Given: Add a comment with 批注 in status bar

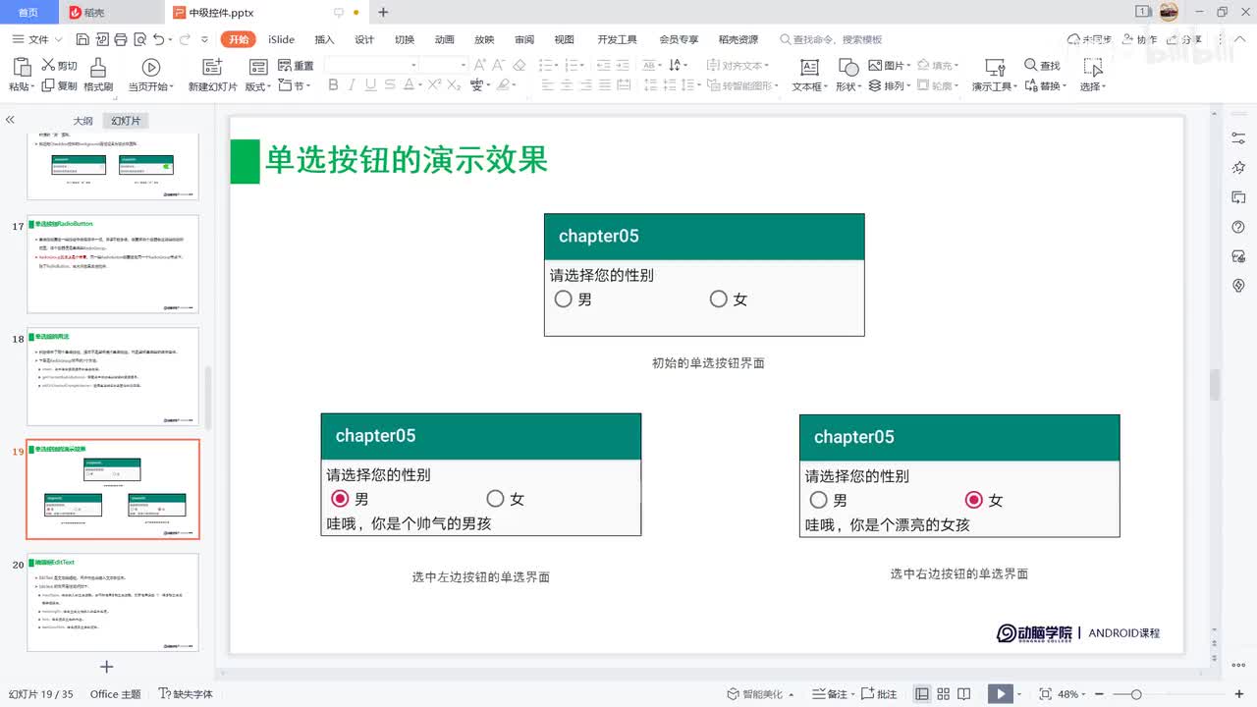Looking at the screenshot, I should click(878, 694).
